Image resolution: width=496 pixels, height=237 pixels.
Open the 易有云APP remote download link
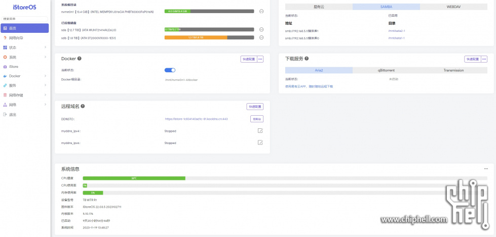pyautogui.click(x=309, y=86)
